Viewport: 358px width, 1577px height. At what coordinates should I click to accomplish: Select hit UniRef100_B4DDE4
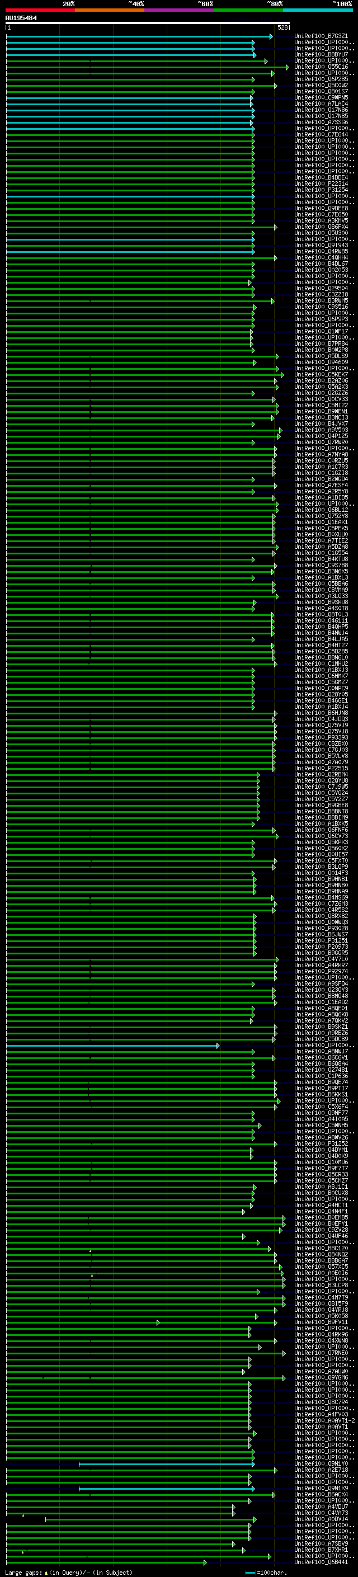tap(321, 177)
